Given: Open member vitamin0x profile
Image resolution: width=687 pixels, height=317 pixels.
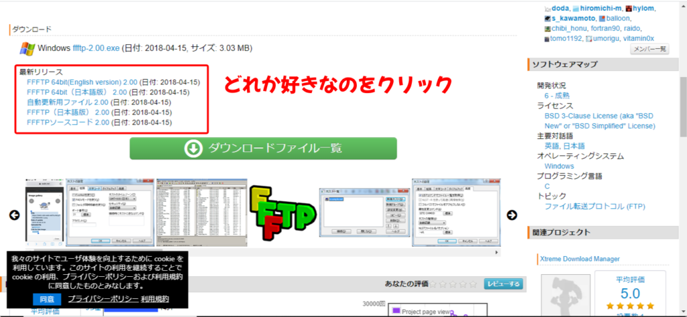Looking at the screenshot, I should click(639, 38).
